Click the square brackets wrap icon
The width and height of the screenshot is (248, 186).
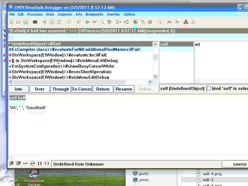click(x=40, y=164)
